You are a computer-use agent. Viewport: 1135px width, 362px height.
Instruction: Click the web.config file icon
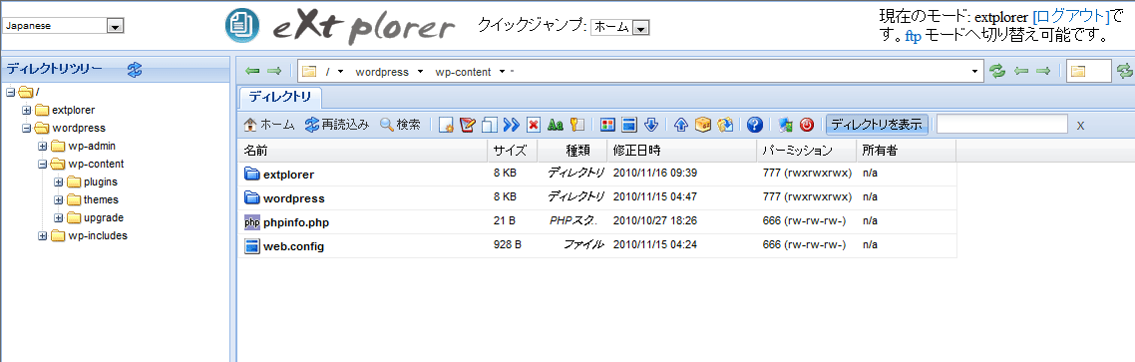pyautogui.click(x=252, y=246)
